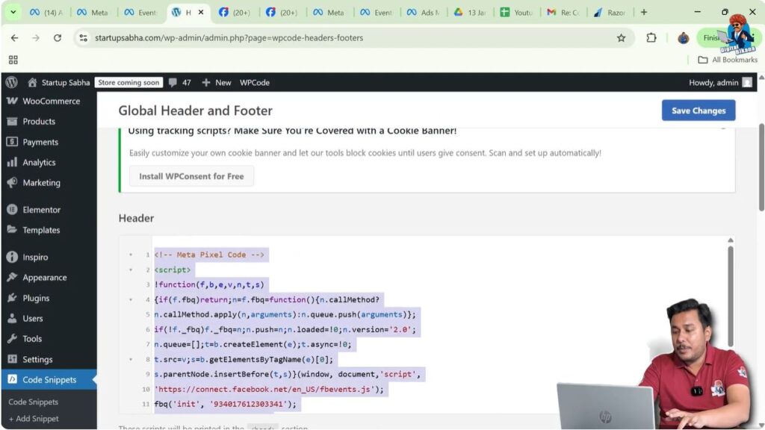Open the New menu in the admin bar

pos(217,82)
